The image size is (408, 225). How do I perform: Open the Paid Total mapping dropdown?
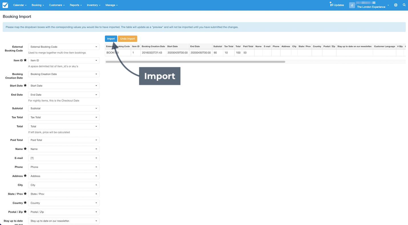point(64,140)
